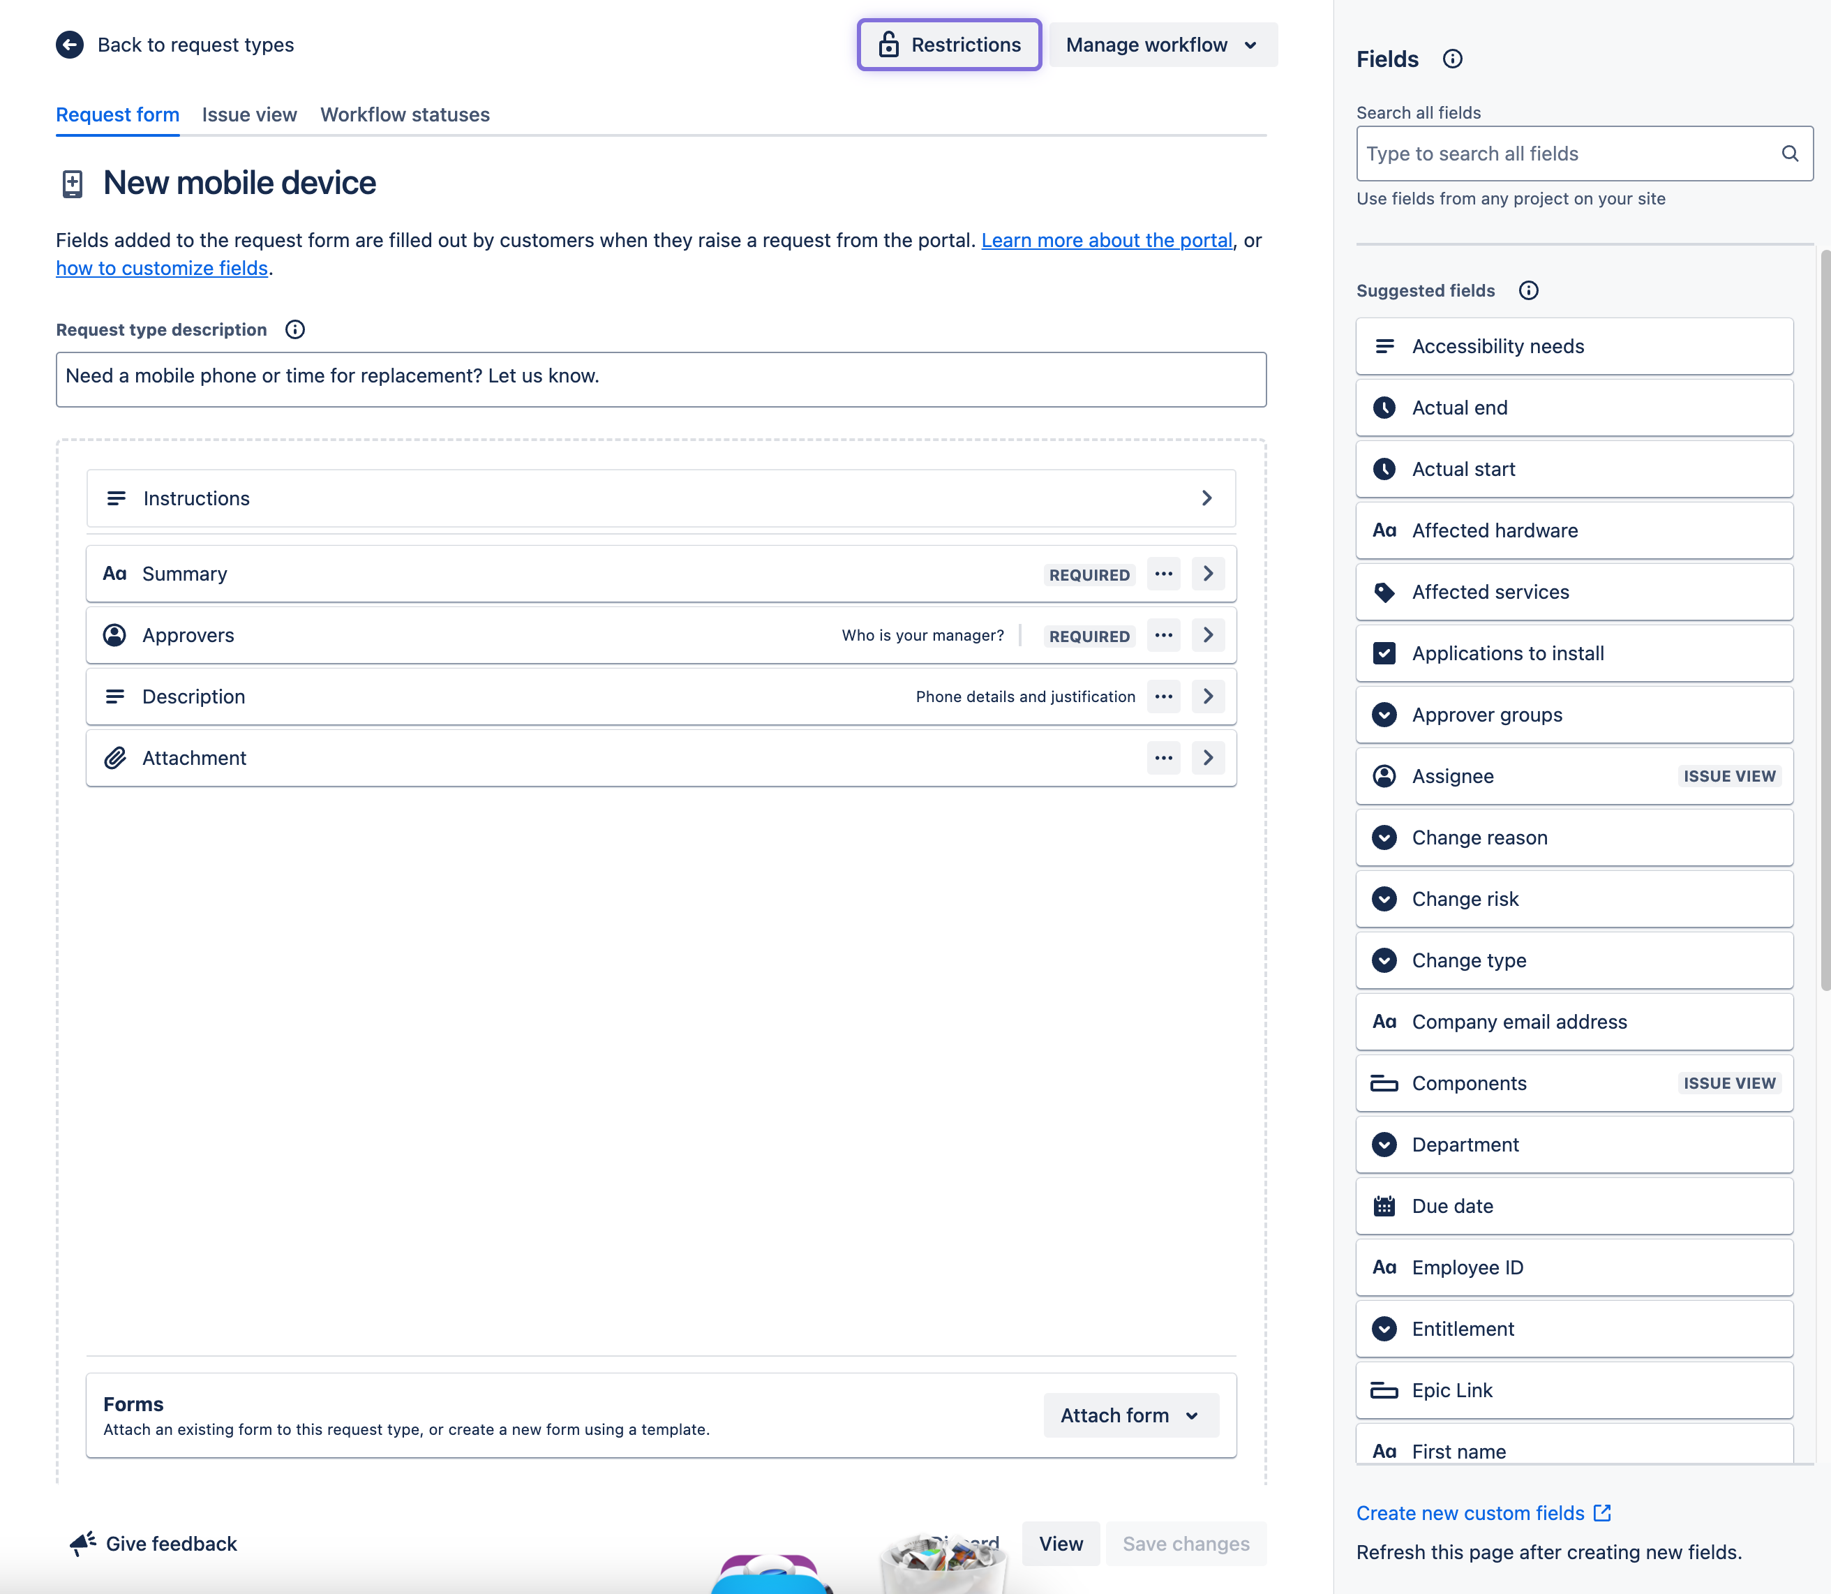Select the Change reason suggested field
This screenshot has width=1831, height=1594.
[x=1574, y=838]
